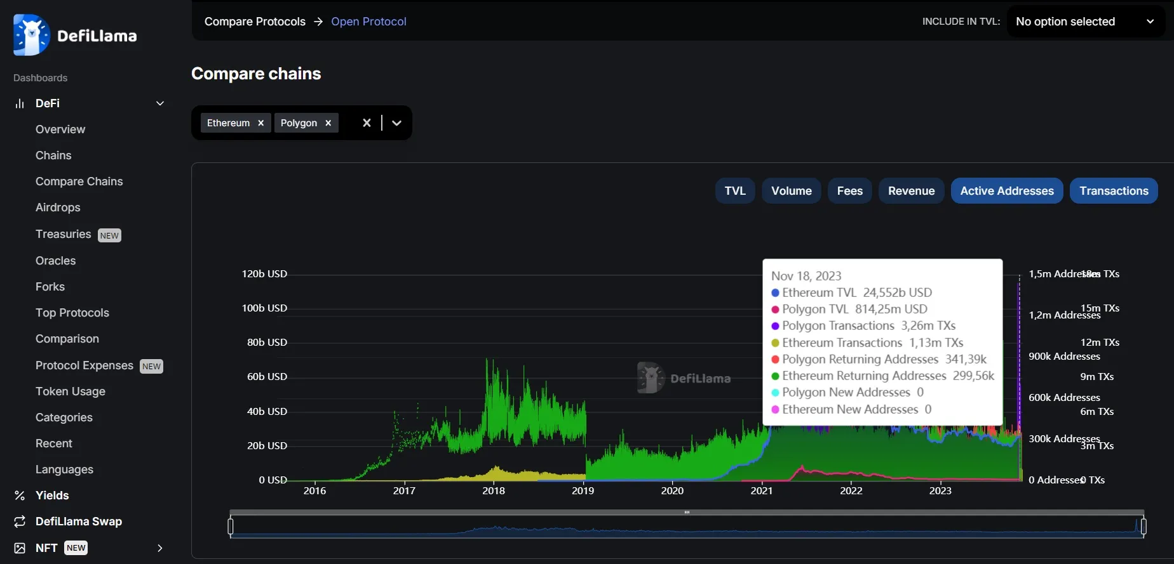Toggle the Volume chart metric

click(792, 191)
